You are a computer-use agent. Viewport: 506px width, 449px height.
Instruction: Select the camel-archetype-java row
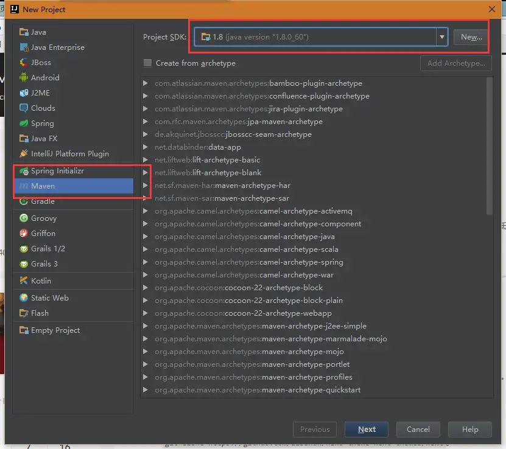(314, 237)
